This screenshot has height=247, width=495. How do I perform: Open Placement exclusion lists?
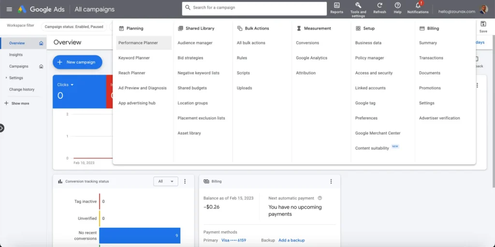202,118
